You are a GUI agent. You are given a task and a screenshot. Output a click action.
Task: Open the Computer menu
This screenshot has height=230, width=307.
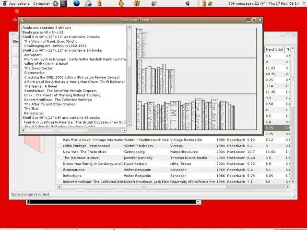pyautogui.click(x=42, y=3)
